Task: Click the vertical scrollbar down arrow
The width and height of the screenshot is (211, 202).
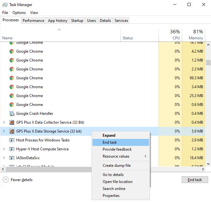Action: pos(208,164)
